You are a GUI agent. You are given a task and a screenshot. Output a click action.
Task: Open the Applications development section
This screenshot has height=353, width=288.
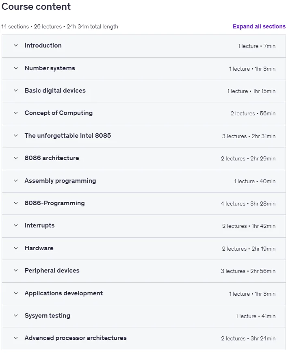144,294
